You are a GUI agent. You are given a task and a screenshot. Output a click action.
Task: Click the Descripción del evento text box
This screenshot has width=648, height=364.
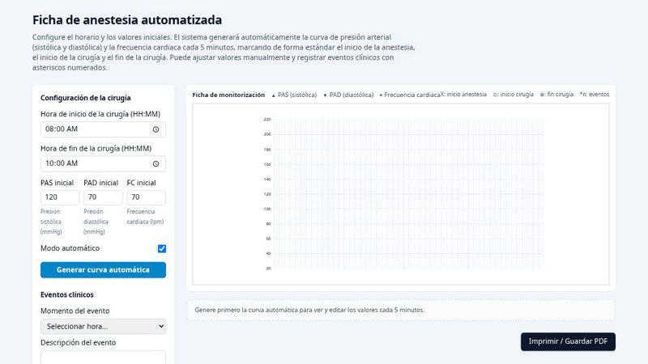click(104, 358)
